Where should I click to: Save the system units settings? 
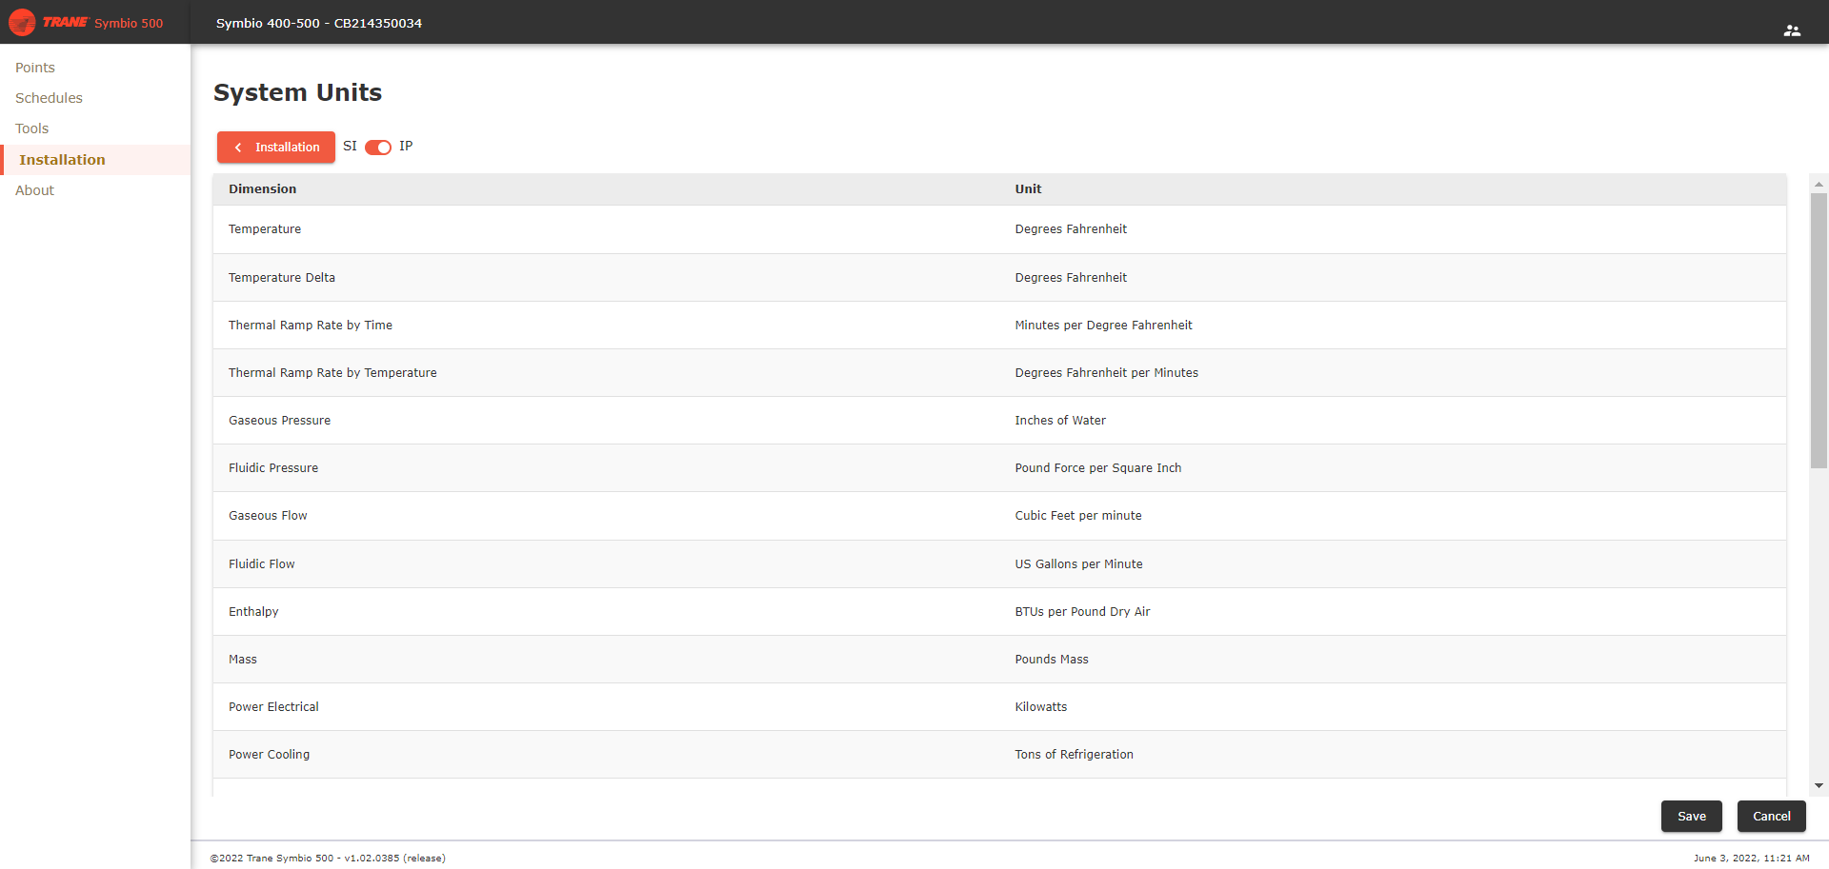tap(1691, 817)
